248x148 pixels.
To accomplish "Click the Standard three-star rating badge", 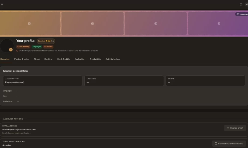I will [46, 41].
